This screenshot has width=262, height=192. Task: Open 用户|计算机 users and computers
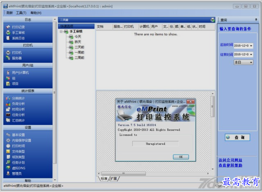(x=20, y=73)
